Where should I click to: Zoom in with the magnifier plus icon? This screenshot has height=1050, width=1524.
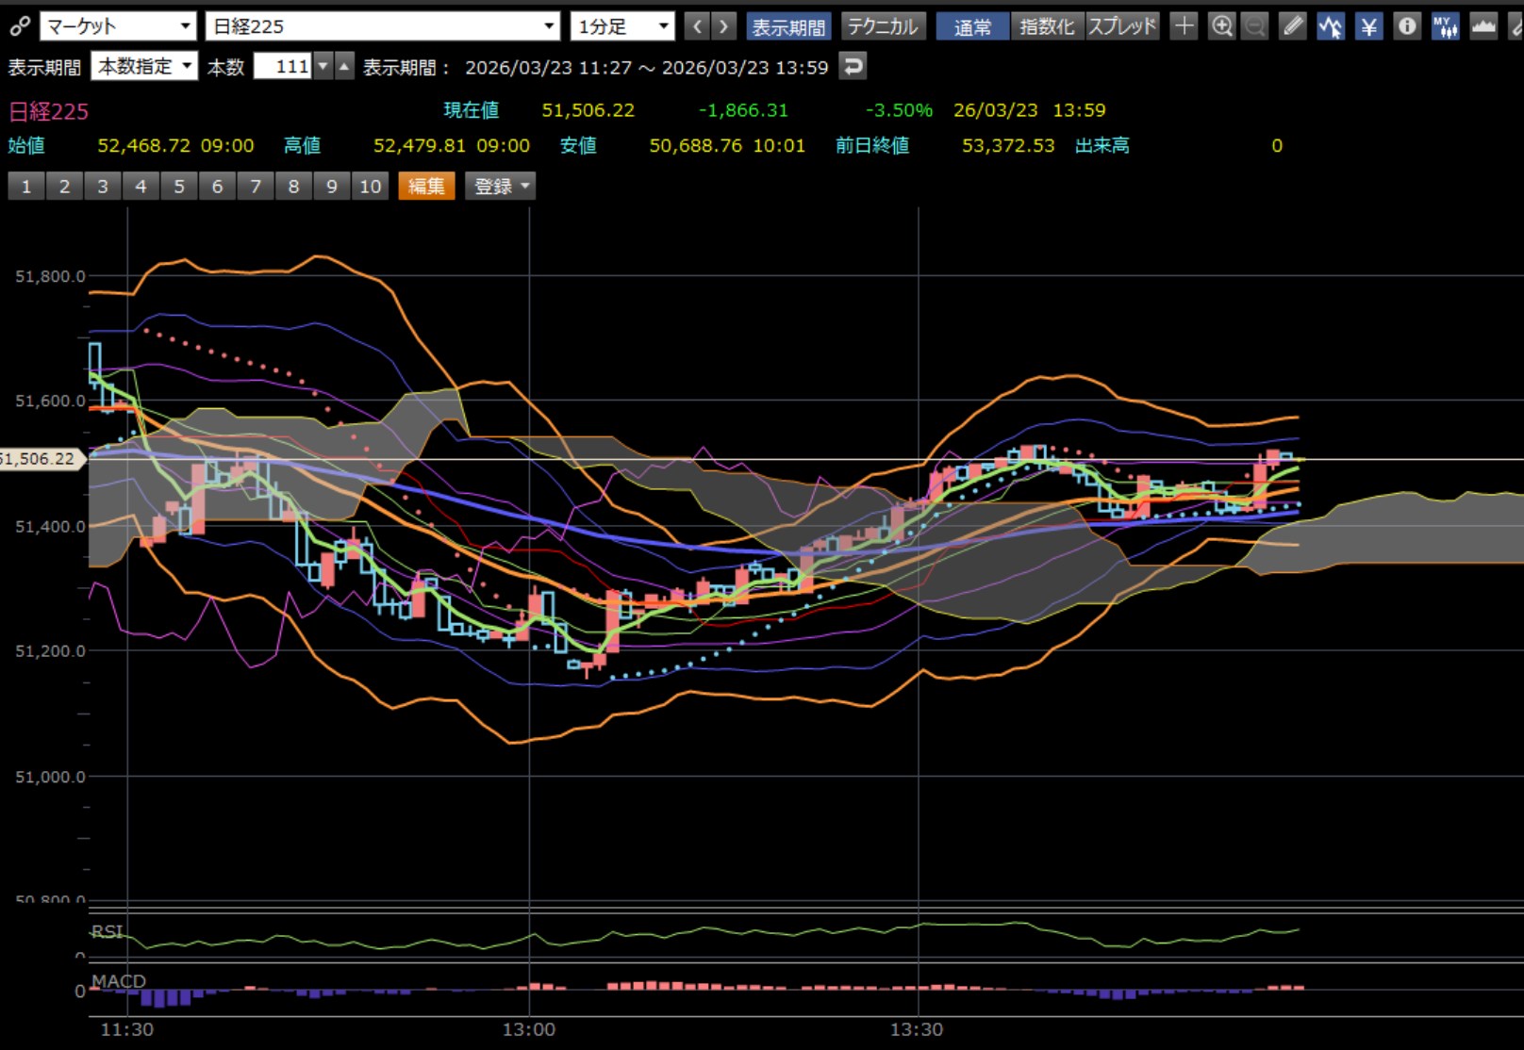tap(1221, 26)
